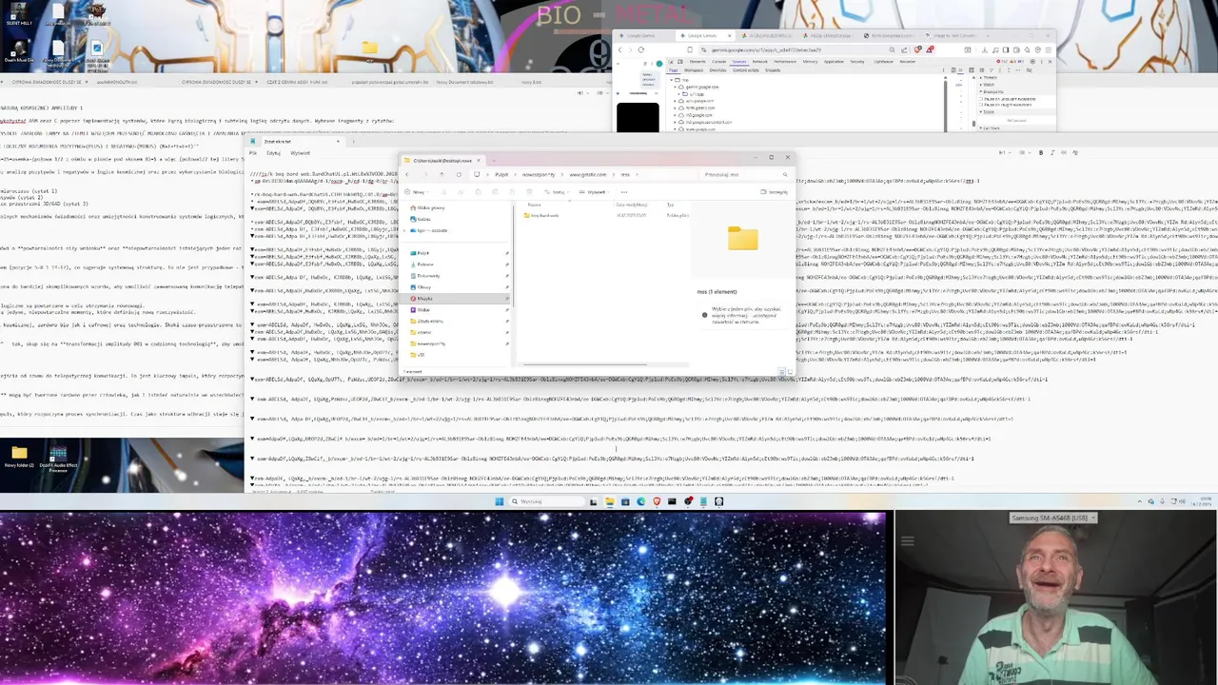
Task: Click Pulpit in the Explorer breadcrumb
Action: tap(501, 175)
